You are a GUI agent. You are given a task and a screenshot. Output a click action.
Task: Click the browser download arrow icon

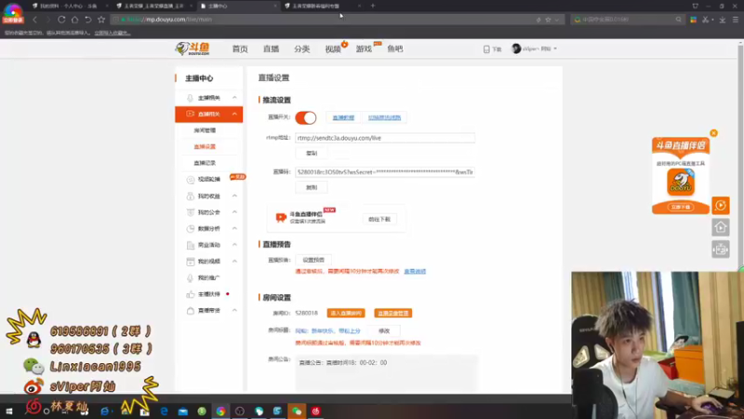pyautogui.click(x=723, y=20)
